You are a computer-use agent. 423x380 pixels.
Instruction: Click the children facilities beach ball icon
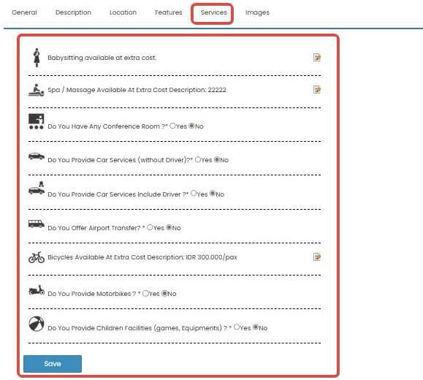coord(37,324)
